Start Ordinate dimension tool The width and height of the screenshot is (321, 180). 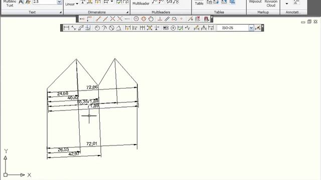(88, 28)
